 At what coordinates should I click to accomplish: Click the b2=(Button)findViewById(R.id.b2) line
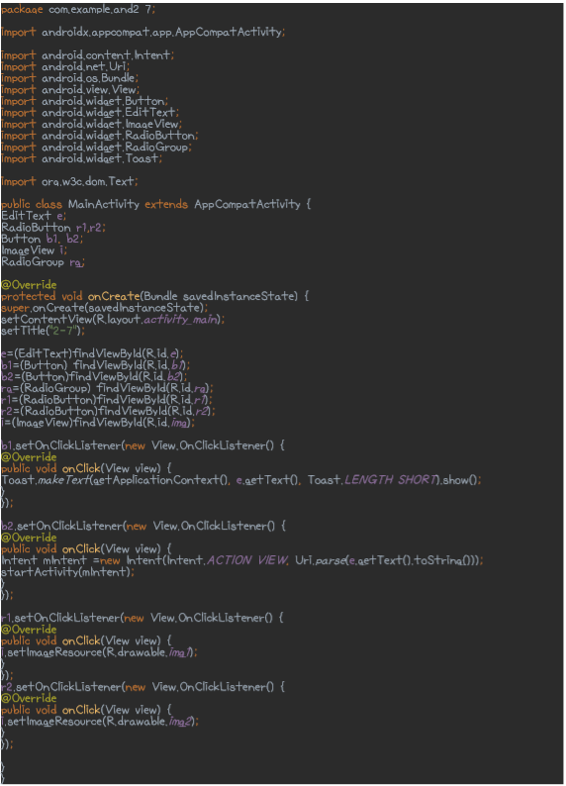tap(95, 377)
